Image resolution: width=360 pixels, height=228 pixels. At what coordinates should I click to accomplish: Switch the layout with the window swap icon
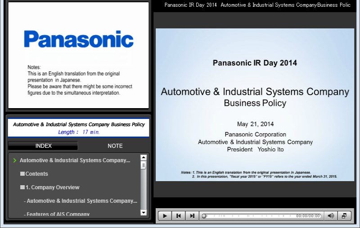pyautogui.click(x=344, y=216)
